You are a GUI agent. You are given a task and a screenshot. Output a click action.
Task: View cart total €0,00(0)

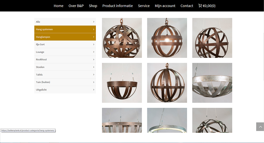209,6
